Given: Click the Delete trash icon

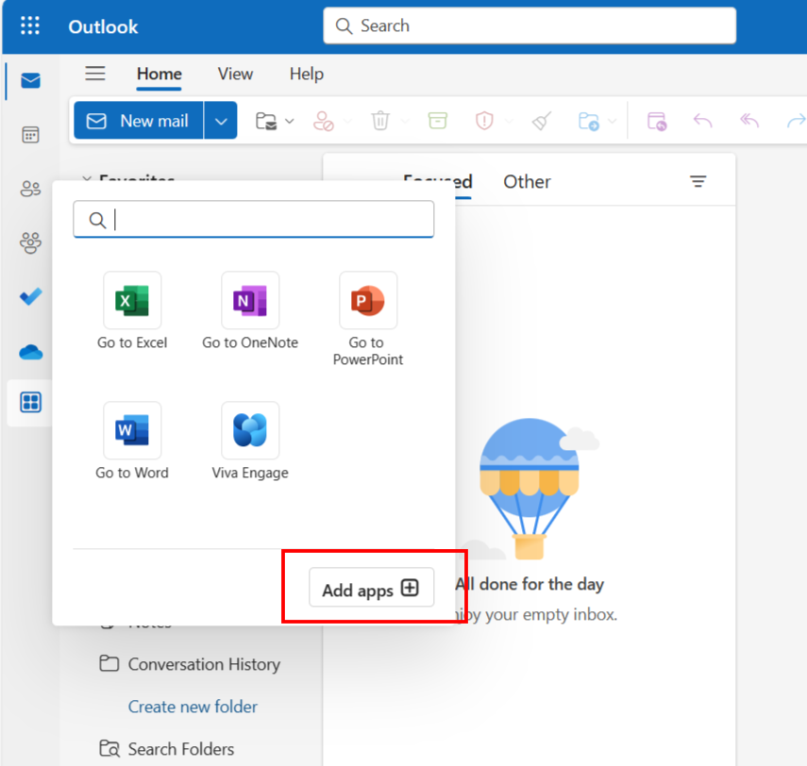Looking at the screenshot, I should click(380, 121).
